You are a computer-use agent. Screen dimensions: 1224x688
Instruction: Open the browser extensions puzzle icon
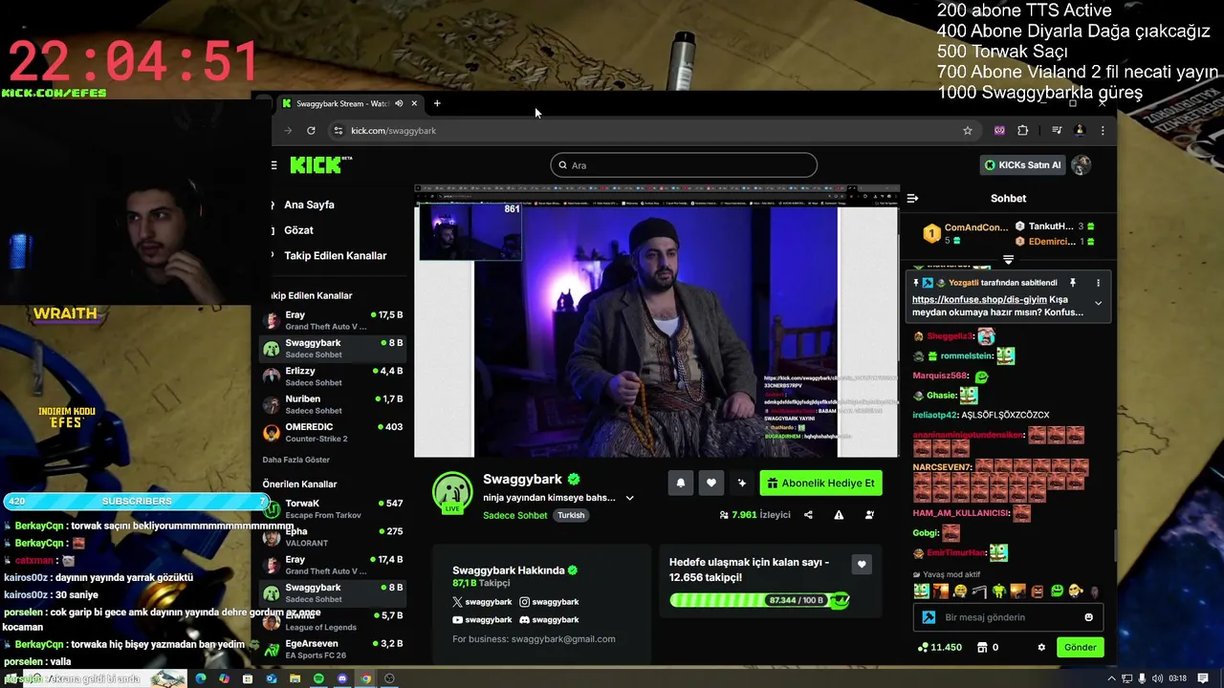(x=1022, y=130)
